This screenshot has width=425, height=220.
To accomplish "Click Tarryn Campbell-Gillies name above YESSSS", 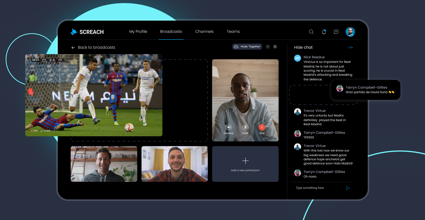I will point(324,133).
